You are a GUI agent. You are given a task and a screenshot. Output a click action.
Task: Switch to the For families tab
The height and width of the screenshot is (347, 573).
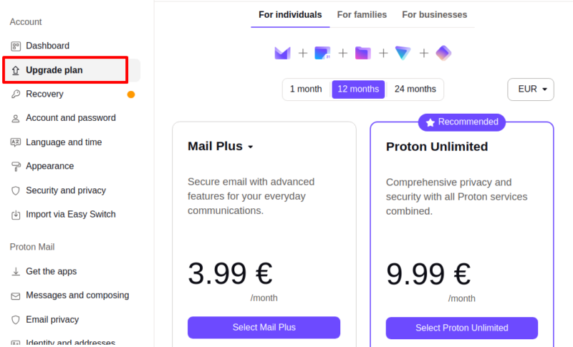click(x=362, y=14)
